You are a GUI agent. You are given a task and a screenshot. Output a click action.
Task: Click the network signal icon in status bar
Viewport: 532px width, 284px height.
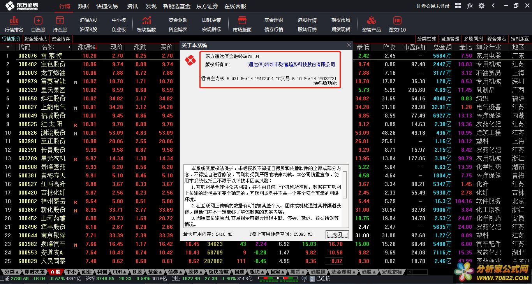(305, 279)
